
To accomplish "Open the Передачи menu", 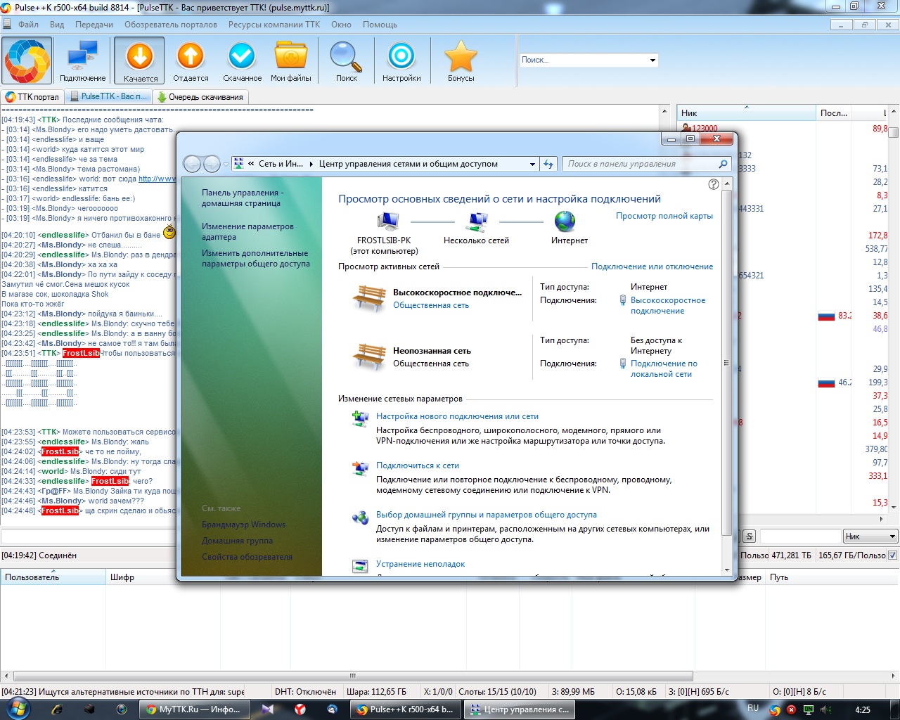I will click(94, 25).
